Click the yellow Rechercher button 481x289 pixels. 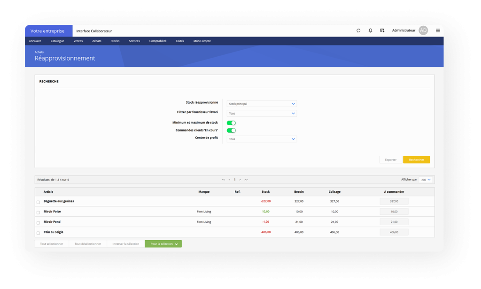point(416,160)
